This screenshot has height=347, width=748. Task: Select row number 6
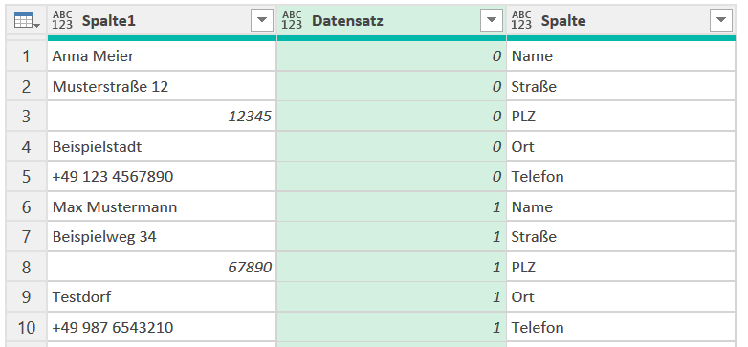(26, 206)
